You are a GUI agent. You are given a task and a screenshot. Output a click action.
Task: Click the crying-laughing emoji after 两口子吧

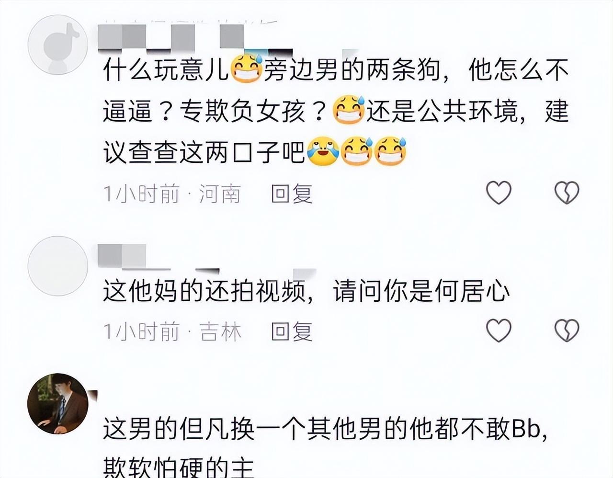pos(323,152)
